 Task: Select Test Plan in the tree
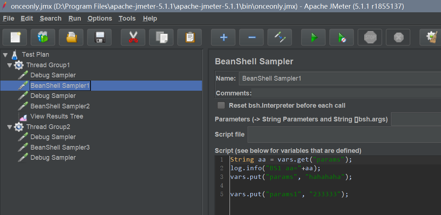tap(35, 55)
